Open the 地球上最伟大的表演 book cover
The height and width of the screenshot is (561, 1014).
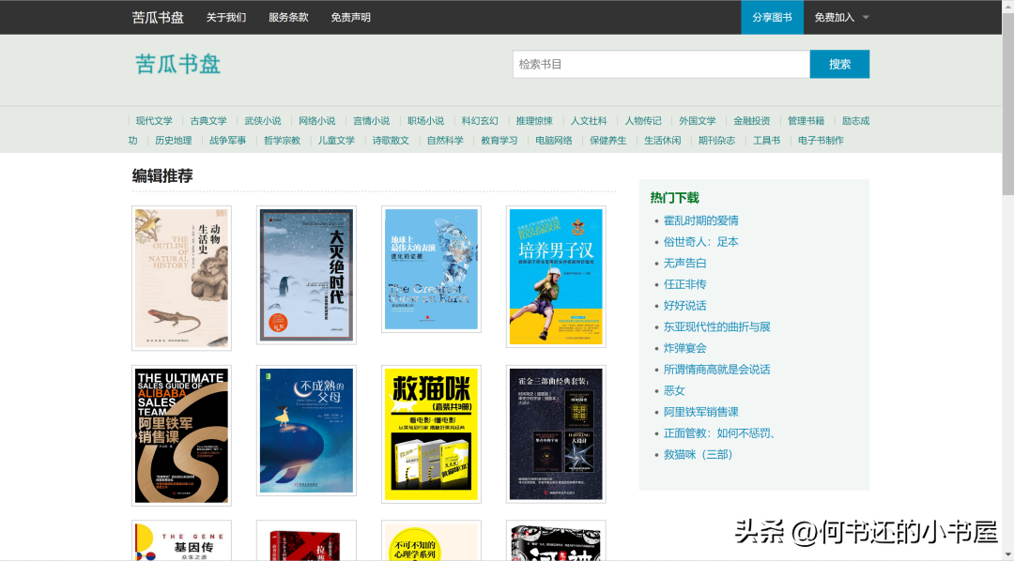(x=431, y=269)
